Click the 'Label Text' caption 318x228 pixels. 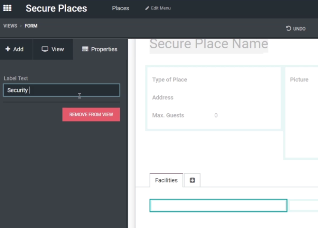[15, 78]
